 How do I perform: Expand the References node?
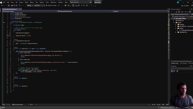click(x=174, y=21)
